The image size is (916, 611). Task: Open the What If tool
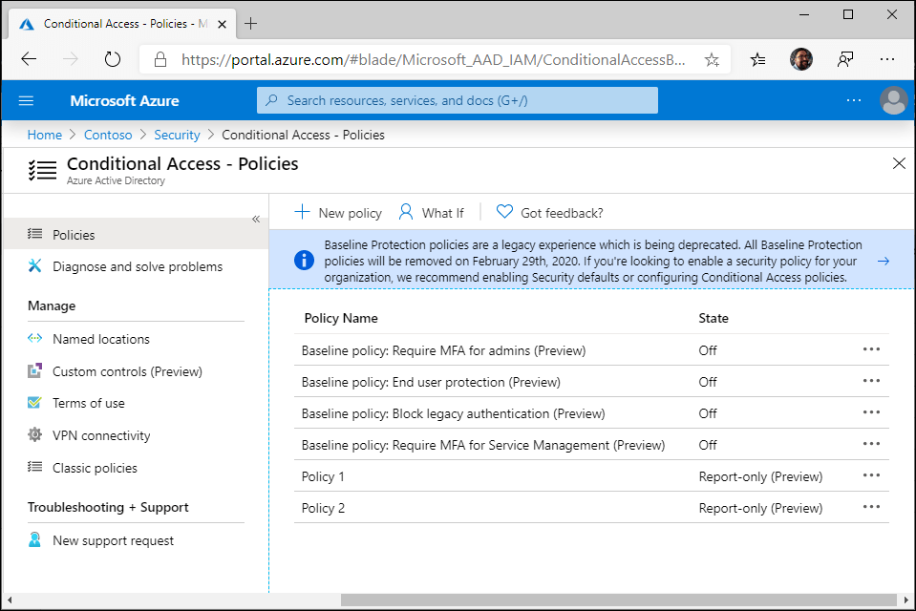(432, 212)
